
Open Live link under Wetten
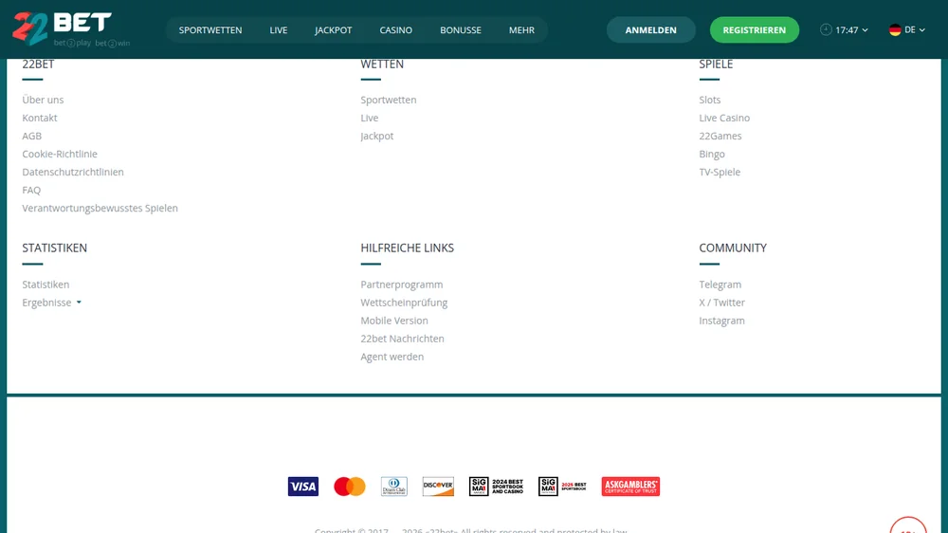click(x=370, y=118)
